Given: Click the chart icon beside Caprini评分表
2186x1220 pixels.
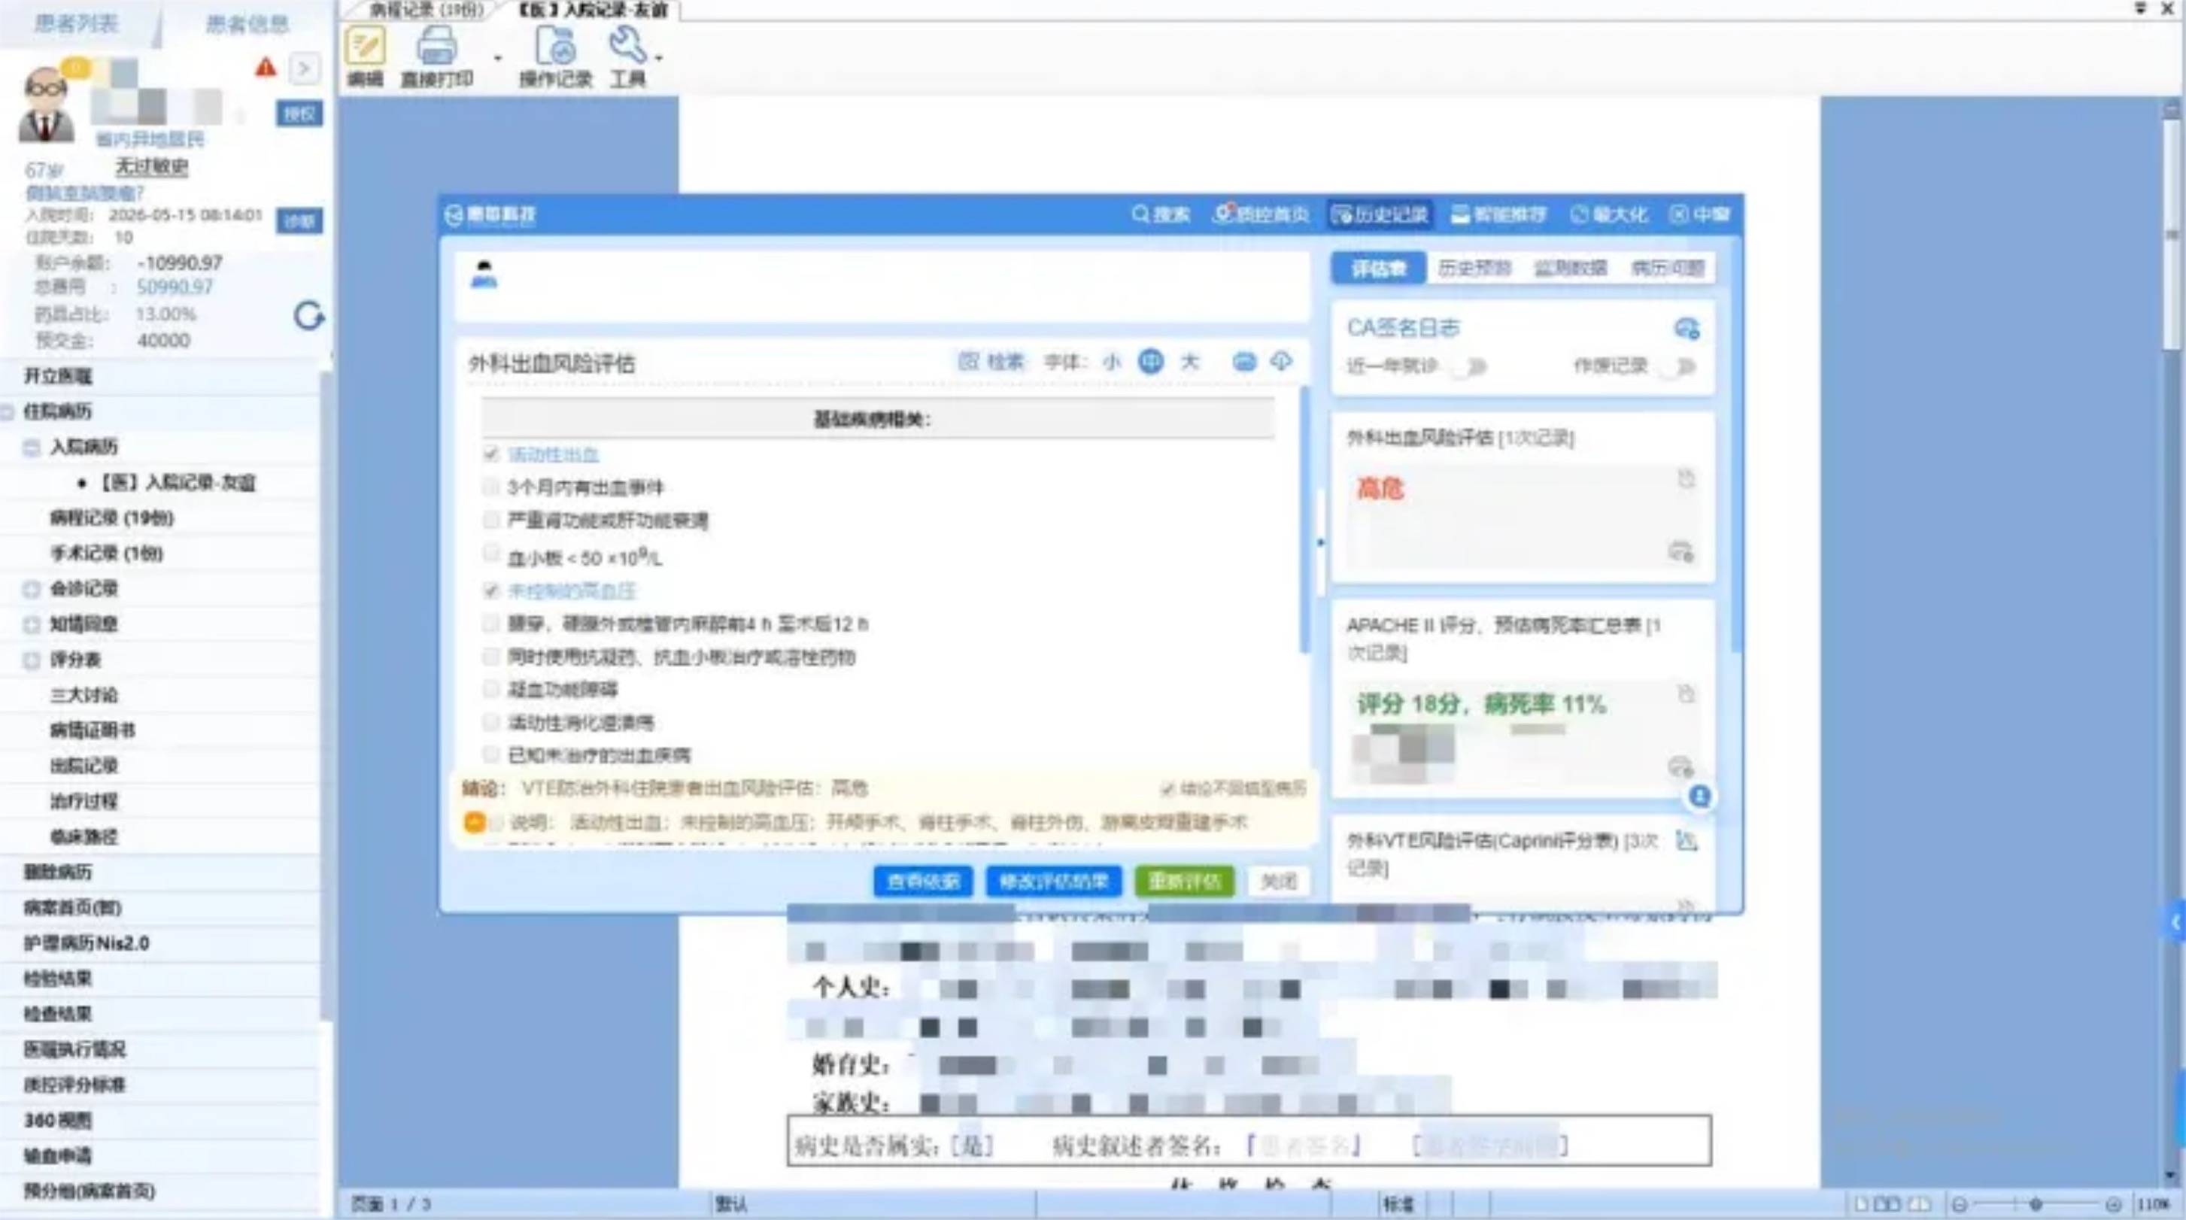Looking at the screenshot, I should (1687, 841).
